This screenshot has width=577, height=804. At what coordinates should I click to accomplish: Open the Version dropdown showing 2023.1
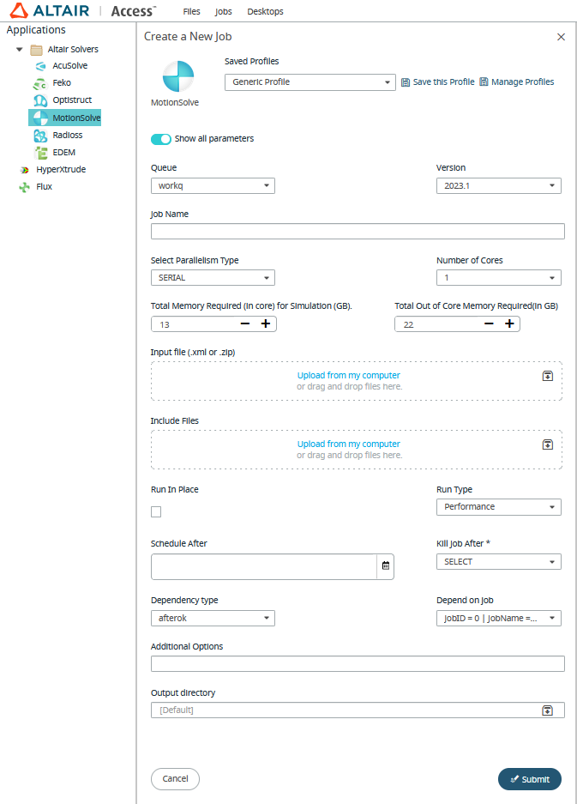[499, 185]
